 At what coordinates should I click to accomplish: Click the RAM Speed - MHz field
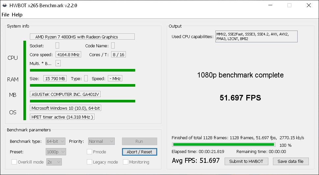pos(115,78)
